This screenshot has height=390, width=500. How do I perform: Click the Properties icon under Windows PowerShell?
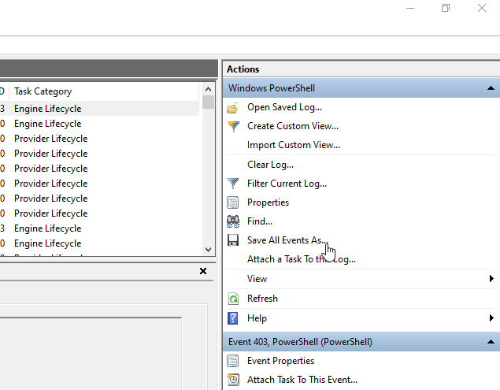pyautogui.click(x=233, y=202)
